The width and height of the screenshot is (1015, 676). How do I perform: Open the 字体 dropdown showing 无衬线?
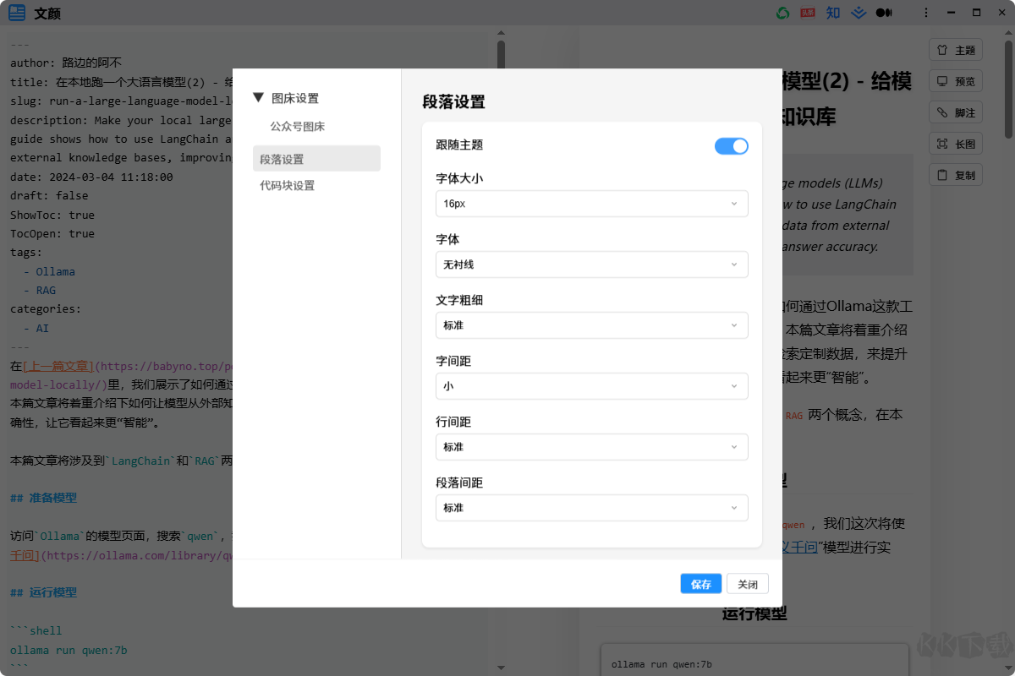click(592, 264)
